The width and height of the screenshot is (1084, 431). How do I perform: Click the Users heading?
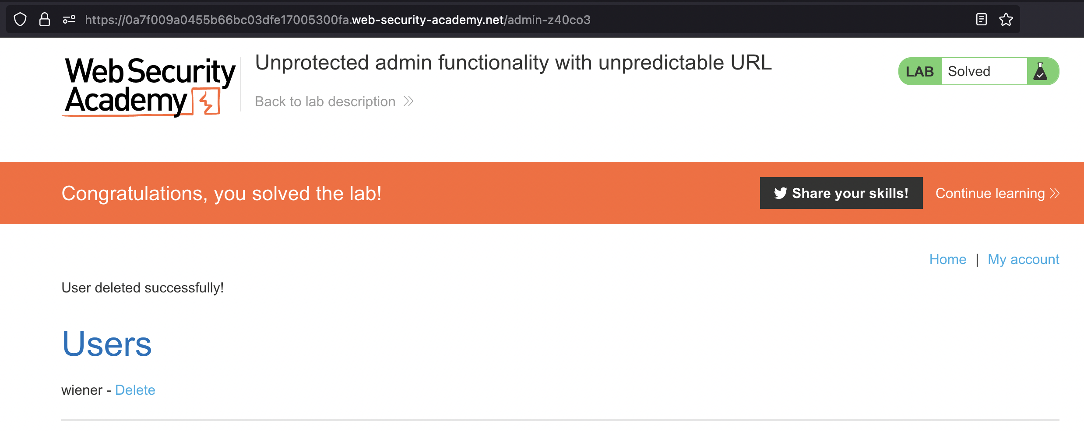(107, 344)
